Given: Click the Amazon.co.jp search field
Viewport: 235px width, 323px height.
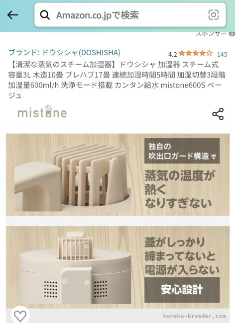Looking at the screenshot, I should tap(130, 15).
